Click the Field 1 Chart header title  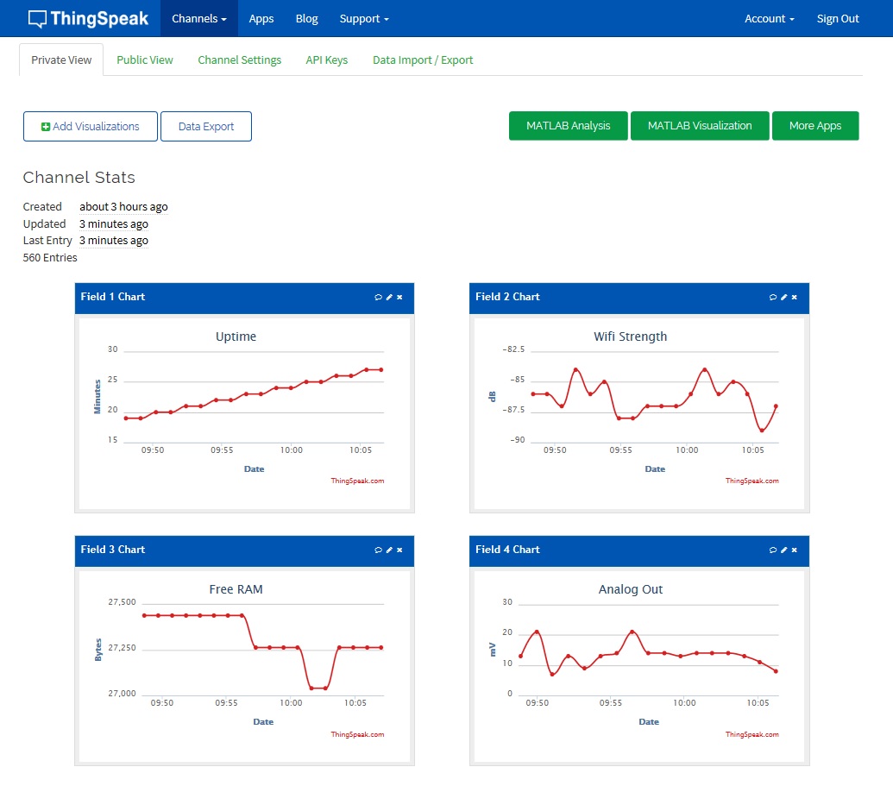[113, 297]
